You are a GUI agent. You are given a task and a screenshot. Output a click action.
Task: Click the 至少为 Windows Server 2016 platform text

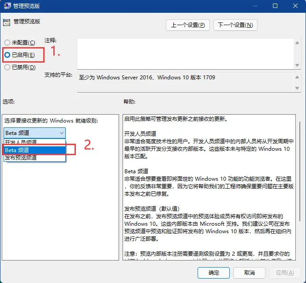pyautogui.click(x=147, y=78)
